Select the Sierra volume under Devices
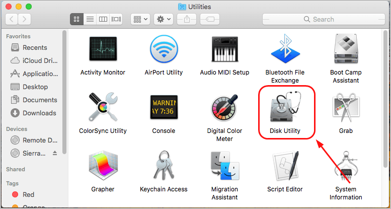 click(x=28, y=153)
